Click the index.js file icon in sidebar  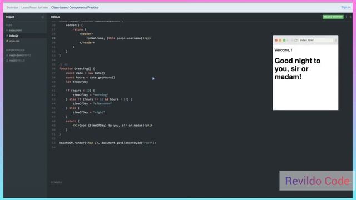click(7, 36)
